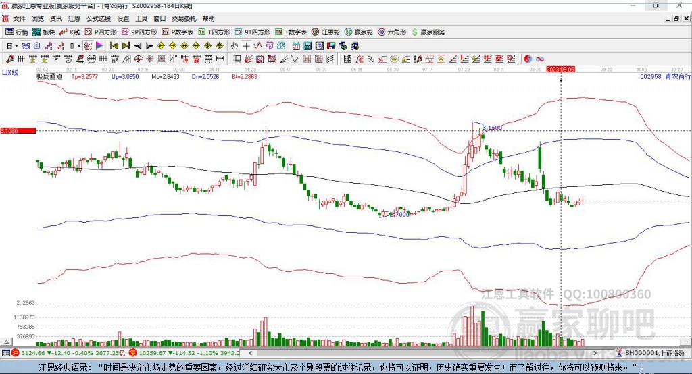The width and height of the screenshot is (692, 374).
Task: Open the 设置 menu
Action: click(123, 18)
